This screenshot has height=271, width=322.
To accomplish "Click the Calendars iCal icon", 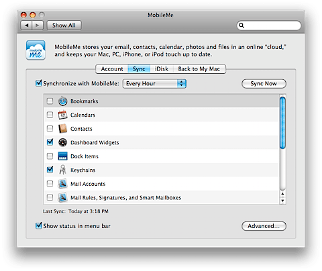I will (62, 115).
